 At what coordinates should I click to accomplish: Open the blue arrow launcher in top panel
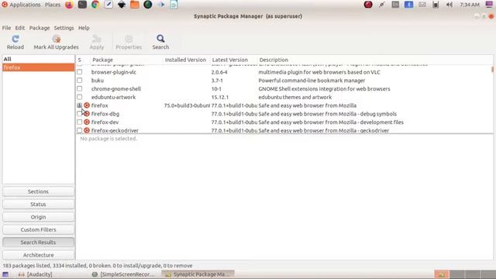[161, 5]
